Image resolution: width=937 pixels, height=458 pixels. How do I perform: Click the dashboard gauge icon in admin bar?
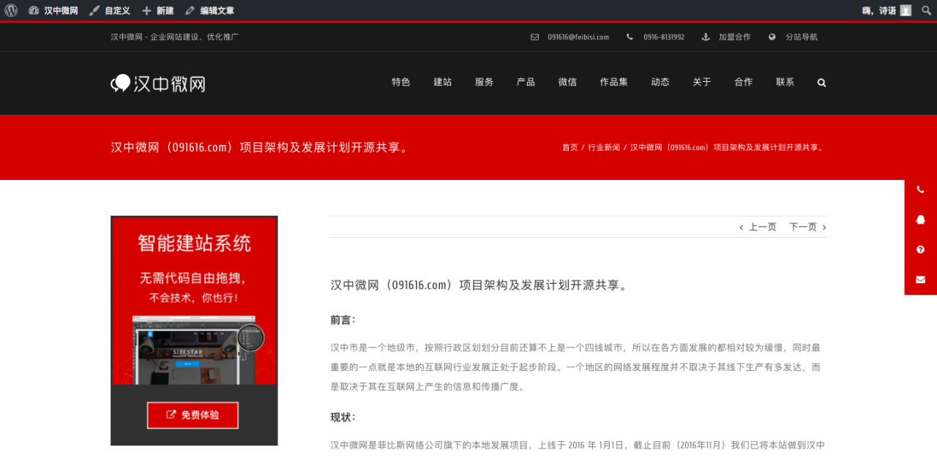[34, 11]
